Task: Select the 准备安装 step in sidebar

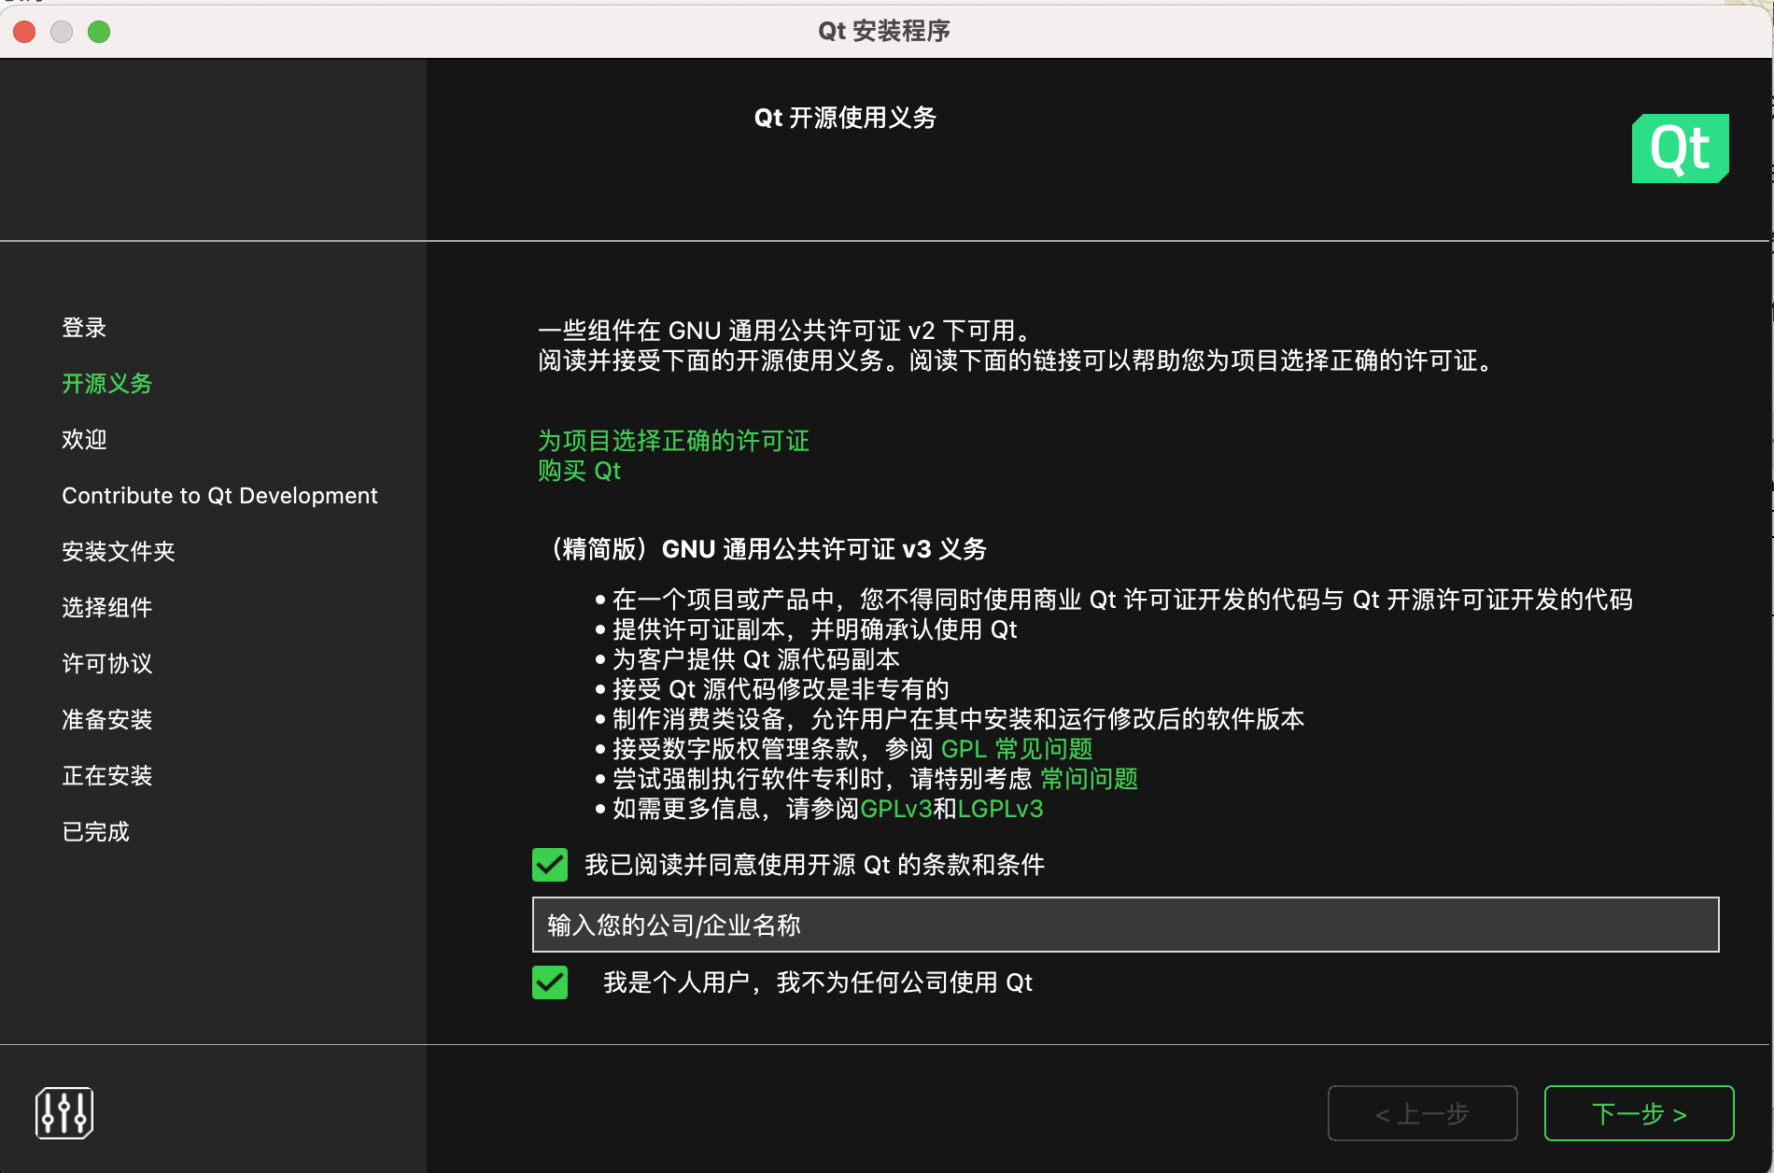Action: point(106,720)
